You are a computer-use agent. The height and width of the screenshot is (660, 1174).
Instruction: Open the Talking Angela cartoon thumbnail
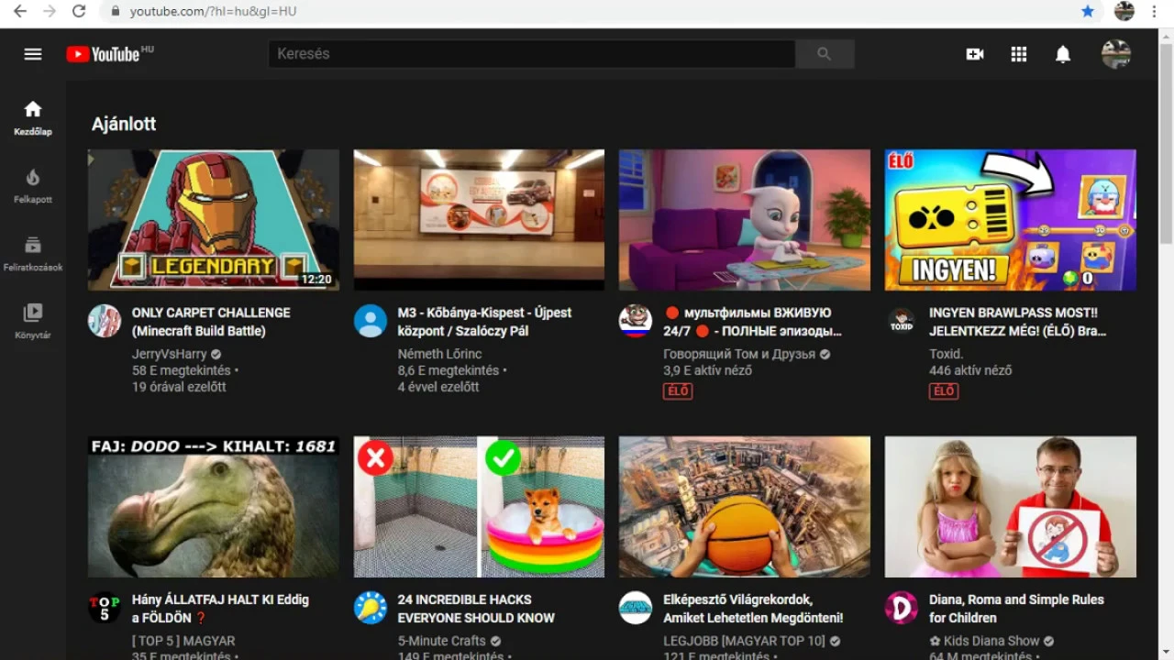(x=745, y=220)
